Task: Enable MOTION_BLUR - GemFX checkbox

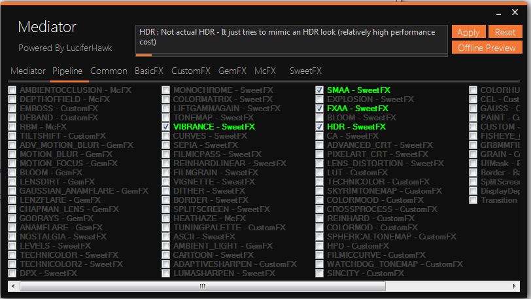Action: click(x=12, y=154)
